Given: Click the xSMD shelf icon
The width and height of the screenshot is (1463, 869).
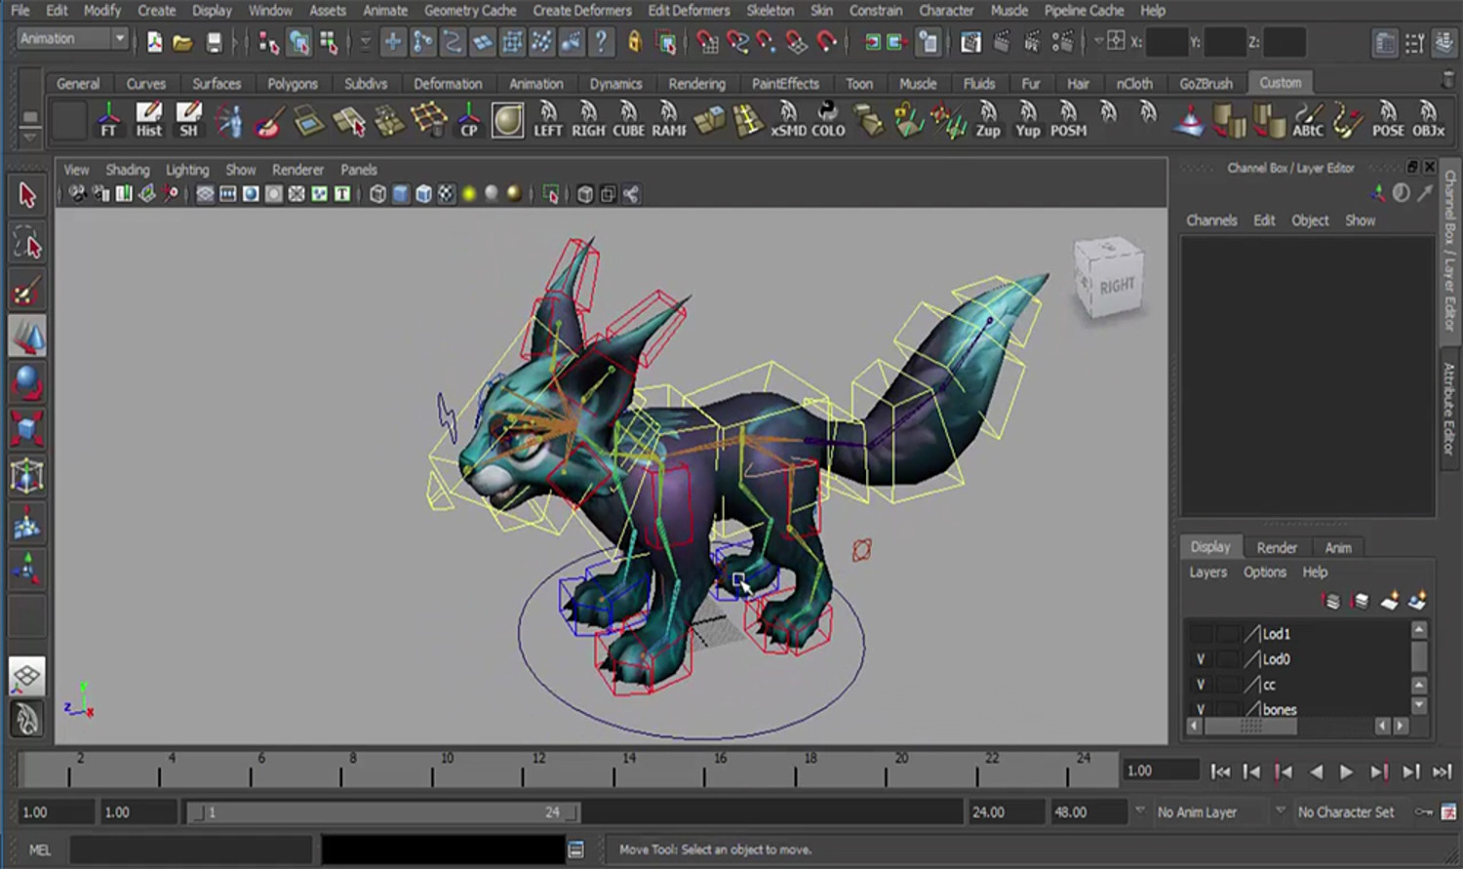Looking at the screenshot, I should pyautogui.click(x=787, y=118).
